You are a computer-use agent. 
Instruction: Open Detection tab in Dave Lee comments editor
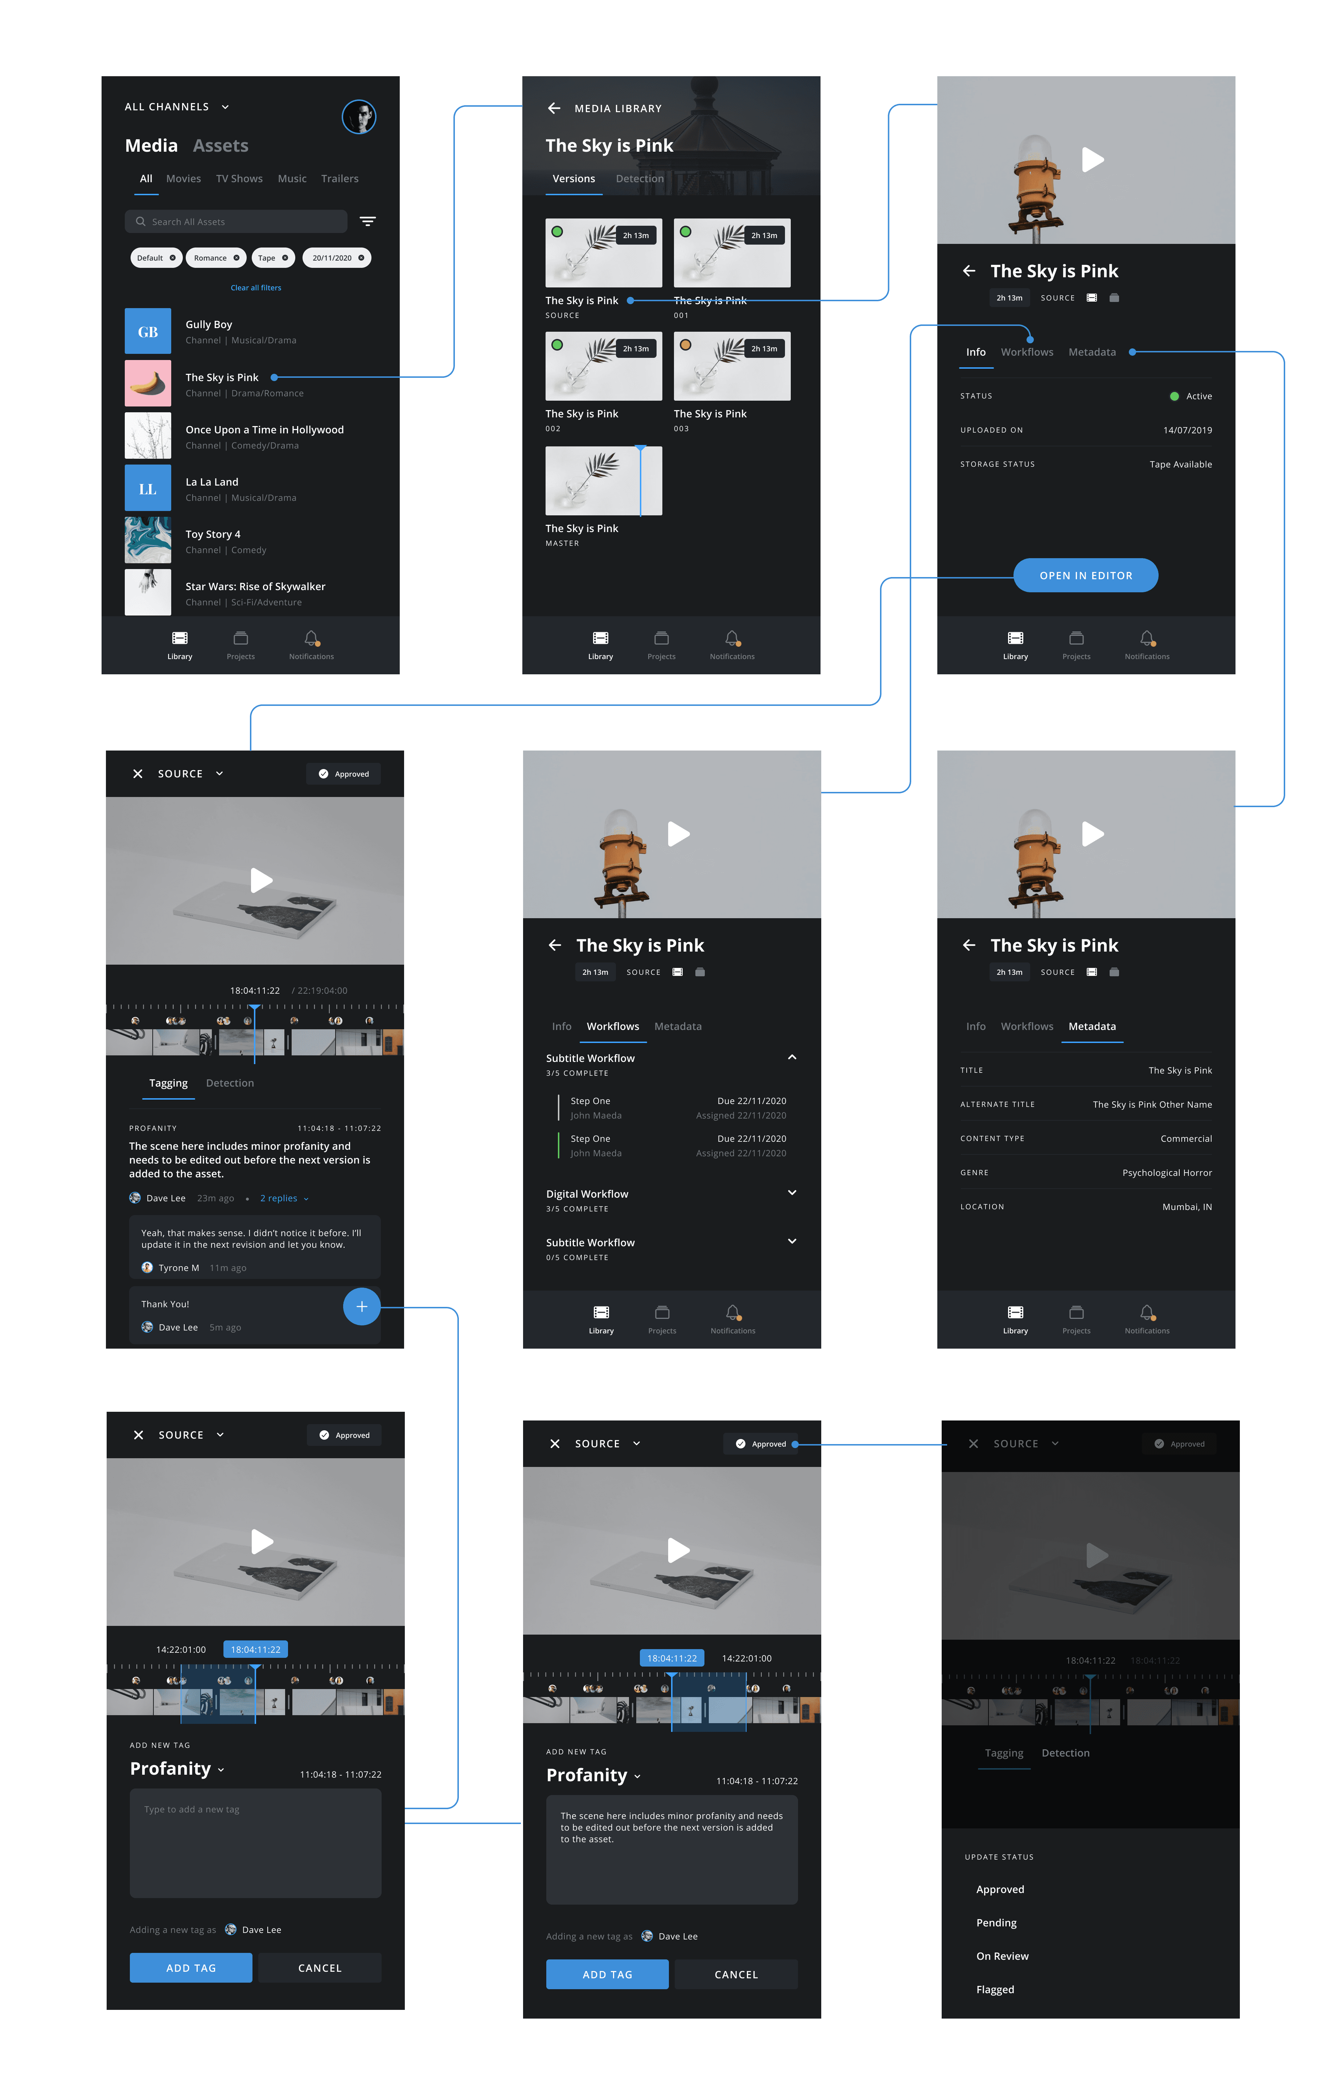(x=230, y=1083)
